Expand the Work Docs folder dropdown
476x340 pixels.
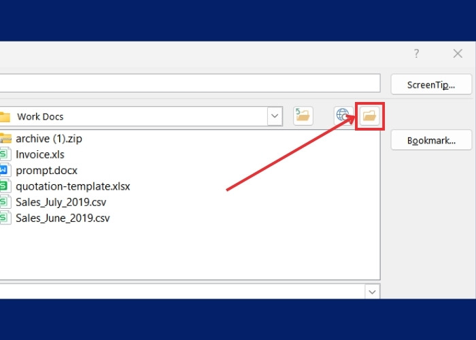tap(275, 116)
